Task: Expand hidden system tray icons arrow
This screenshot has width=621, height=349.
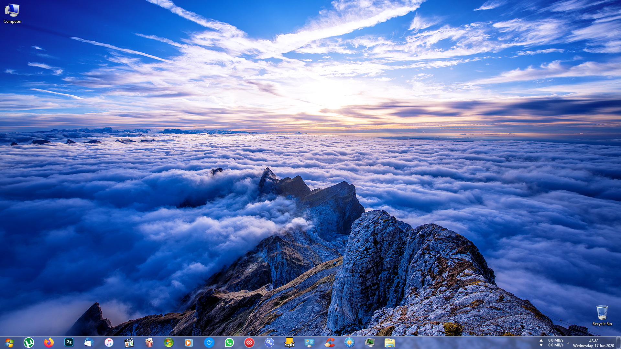Action: tap(568, 343)
